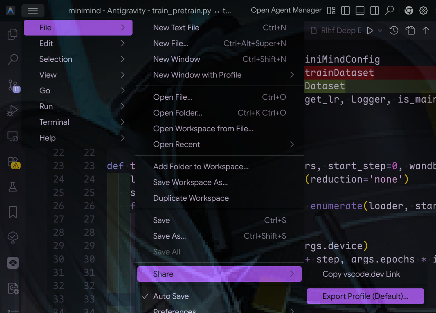
Task: Select Open Folder... entry
Action: tap(219, 113)
